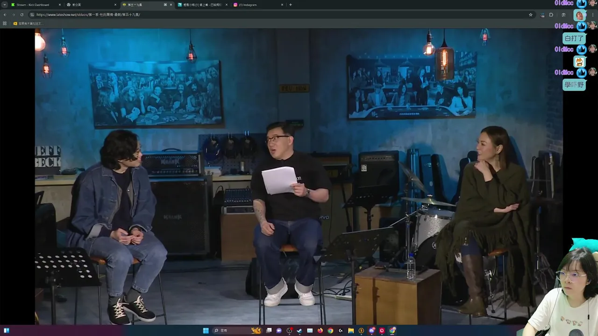Viewport: 598px width, 336px height.
Task: Open the purple video chat taskbar icon
Action: (279, 330)
